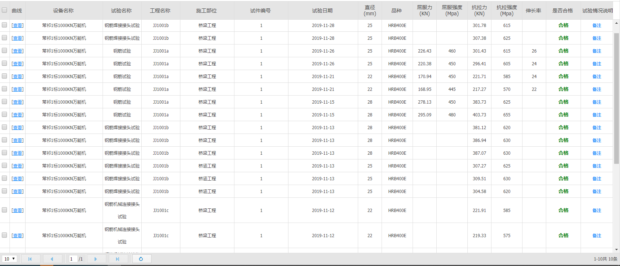The image size is (620, 266).
Task: Check the row with tensile force 301.78
Action: (4, 25)
